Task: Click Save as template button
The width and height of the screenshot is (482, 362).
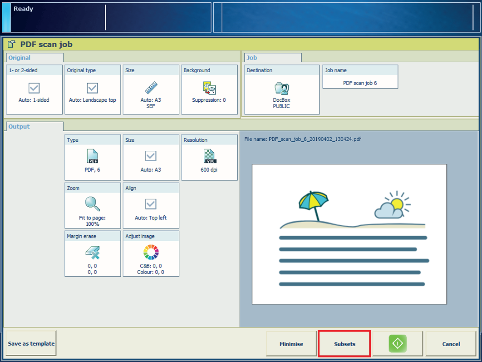Action: [x=31, y=344]
